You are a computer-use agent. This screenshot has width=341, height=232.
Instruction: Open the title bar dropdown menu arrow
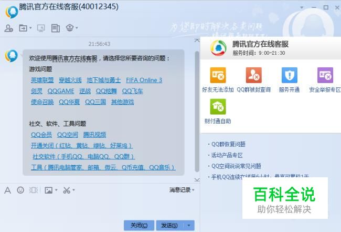[x=302, y=8]
